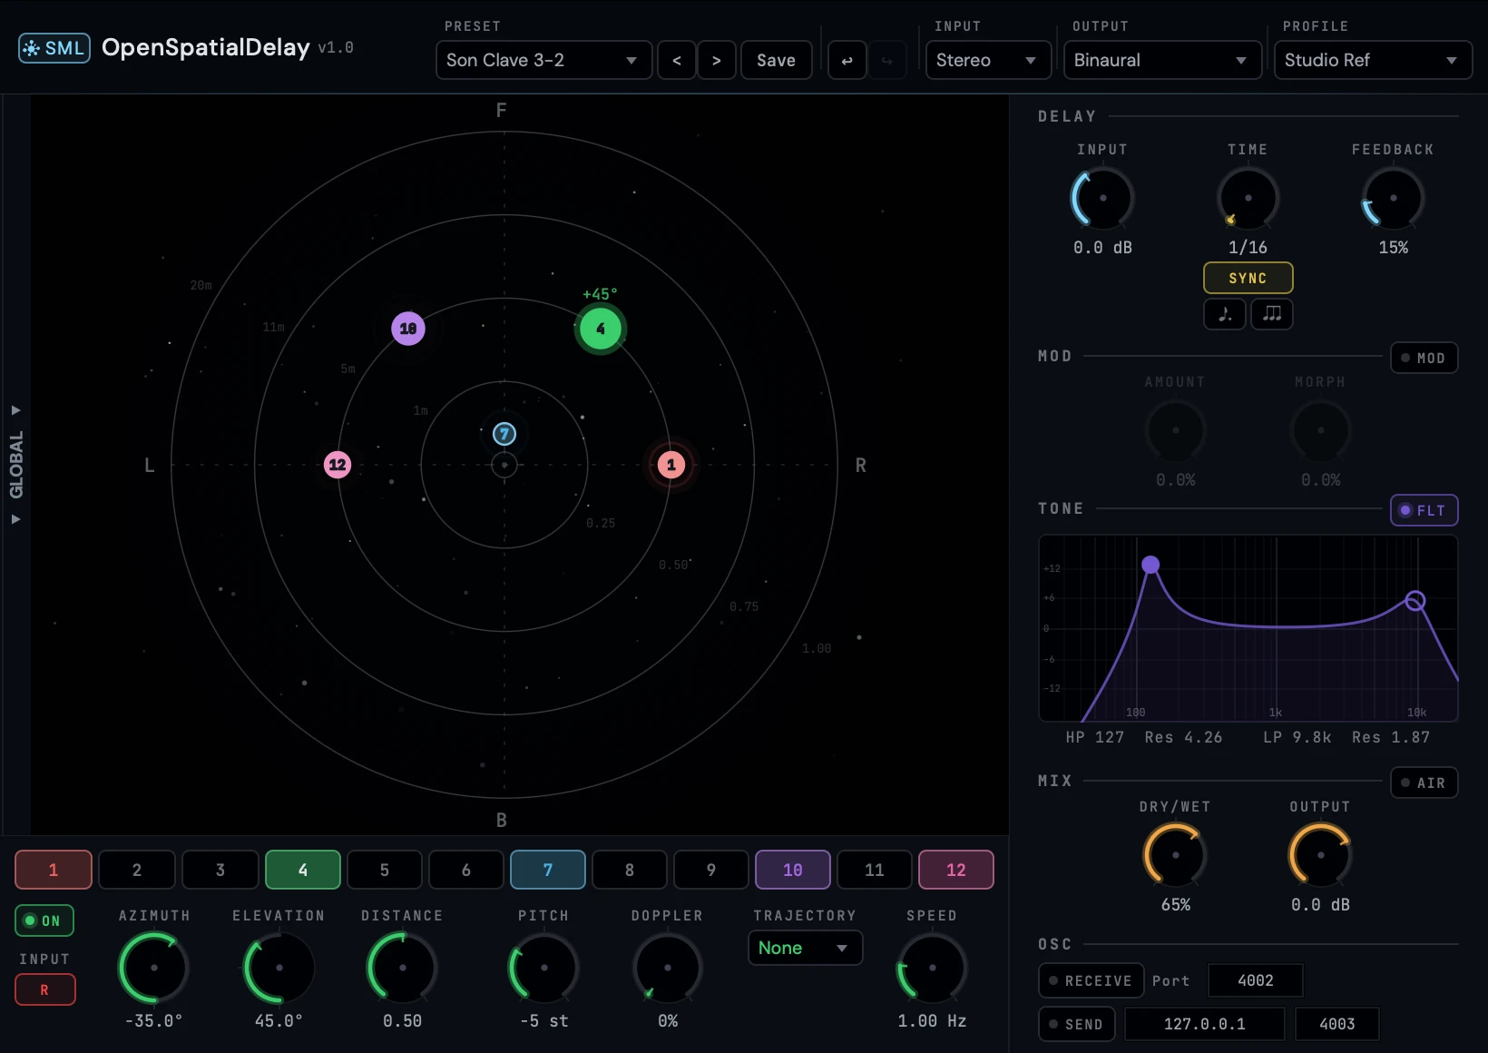Click the undo arrow button
This screenshot has height=1053, width=1488.
[x=847, y=61]
